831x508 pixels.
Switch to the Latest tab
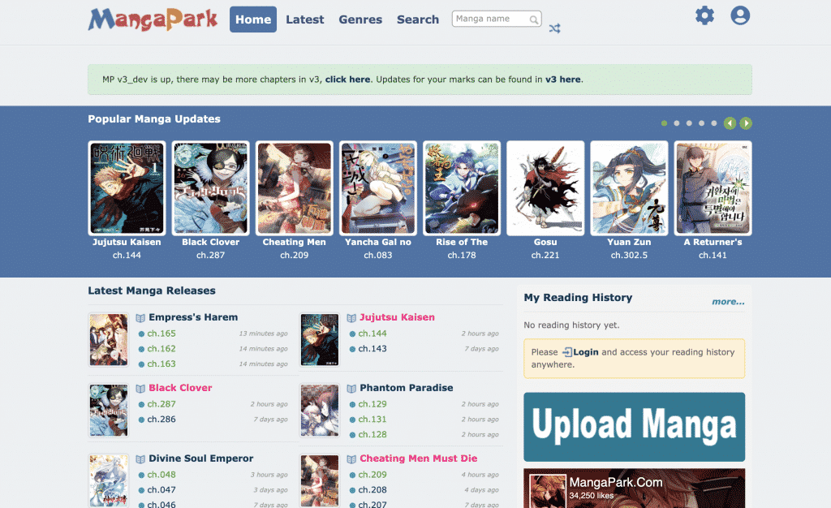(304, 19)
